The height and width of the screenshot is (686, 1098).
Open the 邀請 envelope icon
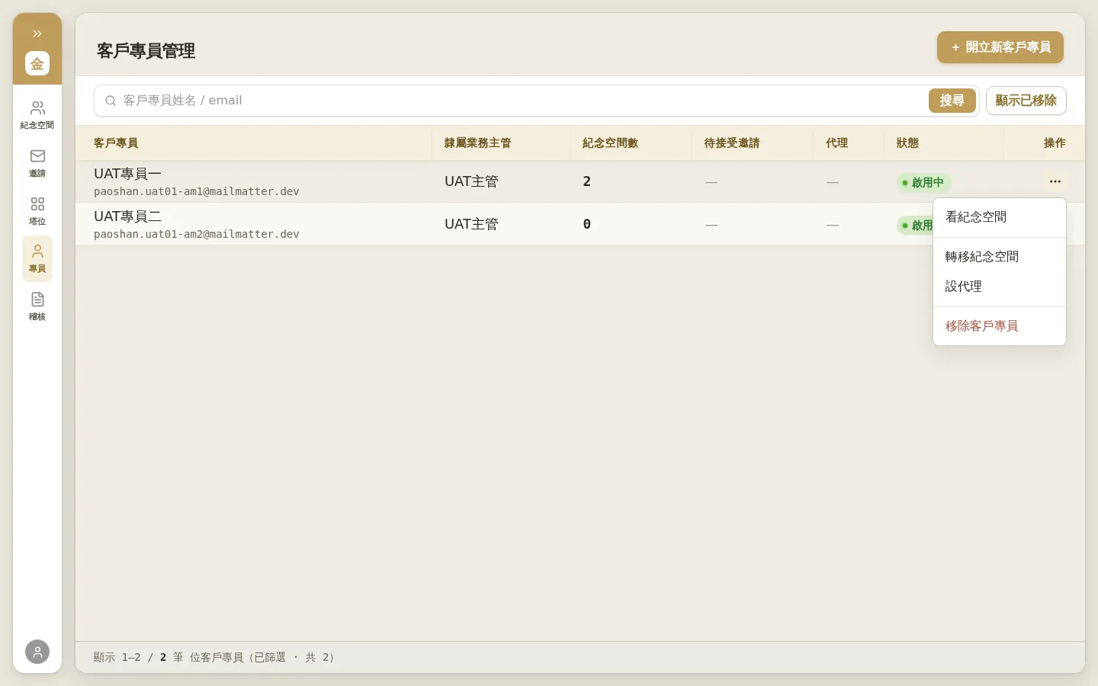pos(37,163)
